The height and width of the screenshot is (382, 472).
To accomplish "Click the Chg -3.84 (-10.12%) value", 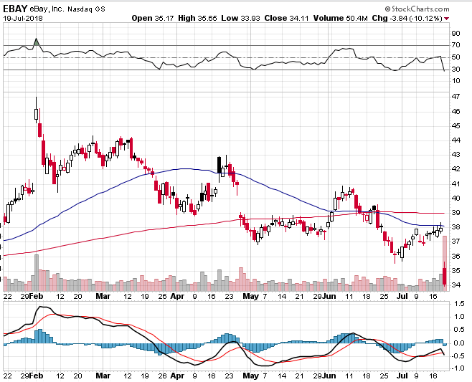I will pos(407,19).
